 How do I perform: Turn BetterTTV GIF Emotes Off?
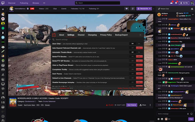point(133,61)
